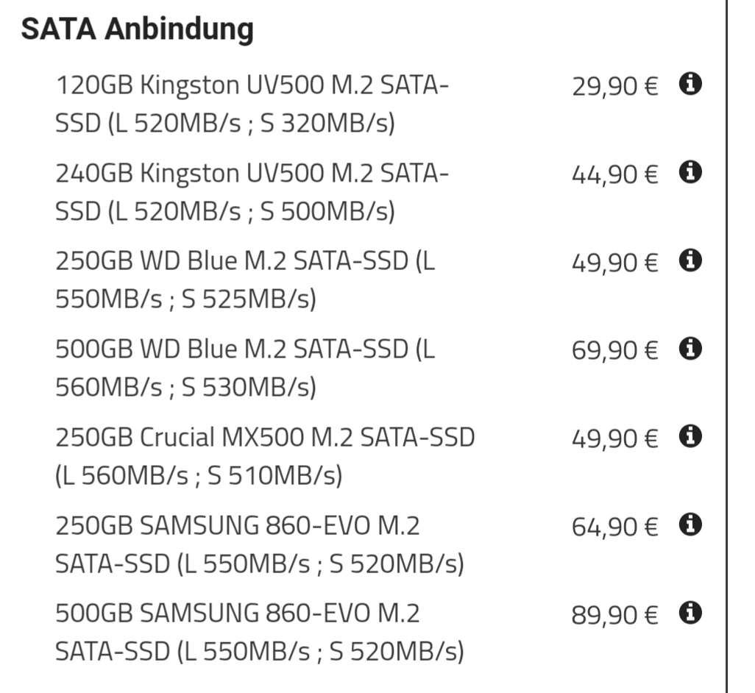
Task: Select 250GB SAMSUNG 860-EVO M.2 option
Action: (x=260, y=544)
